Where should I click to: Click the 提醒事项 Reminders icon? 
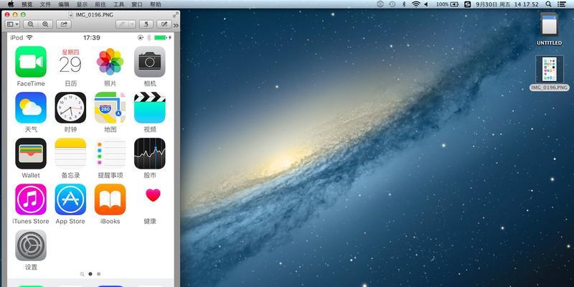point(110,154)
